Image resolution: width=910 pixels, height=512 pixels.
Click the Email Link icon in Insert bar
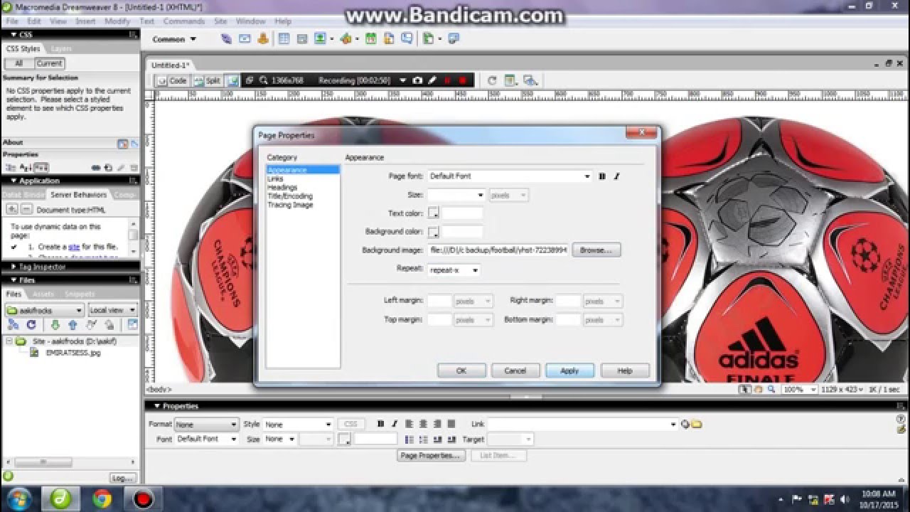(245, 39)
